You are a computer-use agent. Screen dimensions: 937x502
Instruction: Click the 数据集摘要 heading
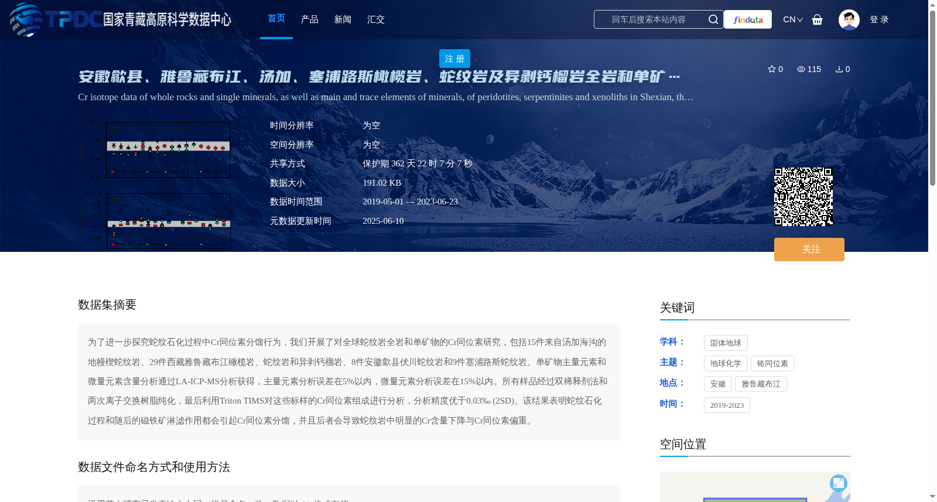pos(107,305)
